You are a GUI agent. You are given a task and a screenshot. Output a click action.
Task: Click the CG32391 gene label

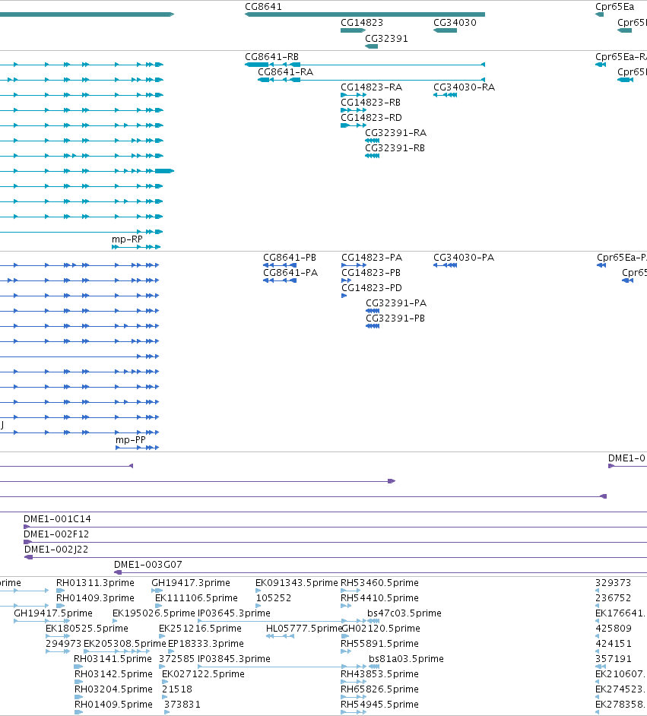click(x=386, y=39)
